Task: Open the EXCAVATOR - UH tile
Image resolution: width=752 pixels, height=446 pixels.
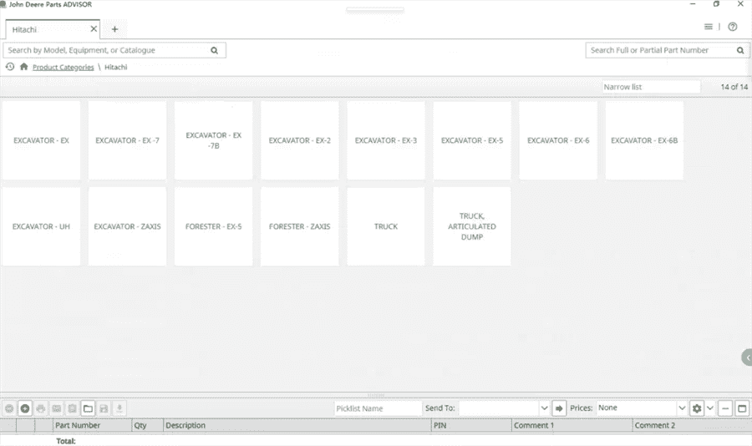Action: coord(41,226)
